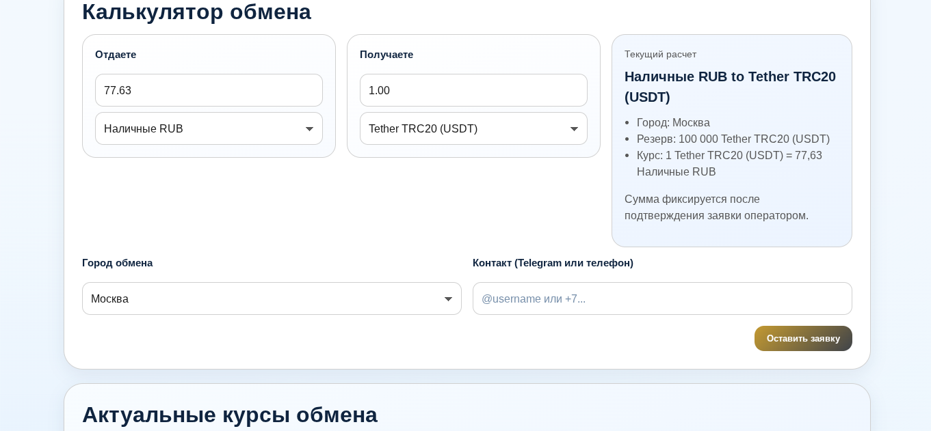
Task: Click the amount field showing 77.63
Action: [x=209, y=90]
